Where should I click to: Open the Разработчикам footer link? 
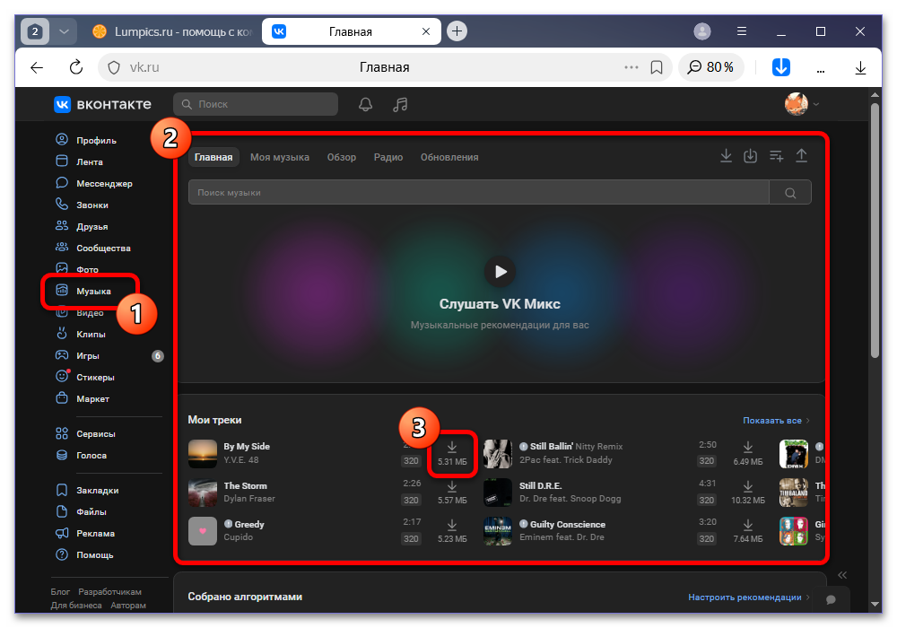click(x=109, y=591)
